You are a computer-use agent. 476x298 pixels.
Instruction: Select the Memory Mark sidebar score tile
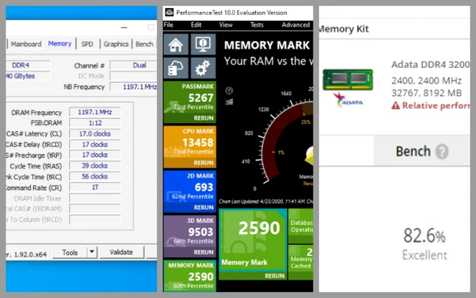pos(190,276)
